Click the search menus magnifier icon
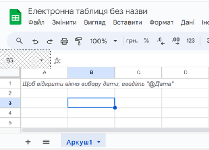Viewport: 209px width, 150px height. pyautogui.click(x=19, y=41)
